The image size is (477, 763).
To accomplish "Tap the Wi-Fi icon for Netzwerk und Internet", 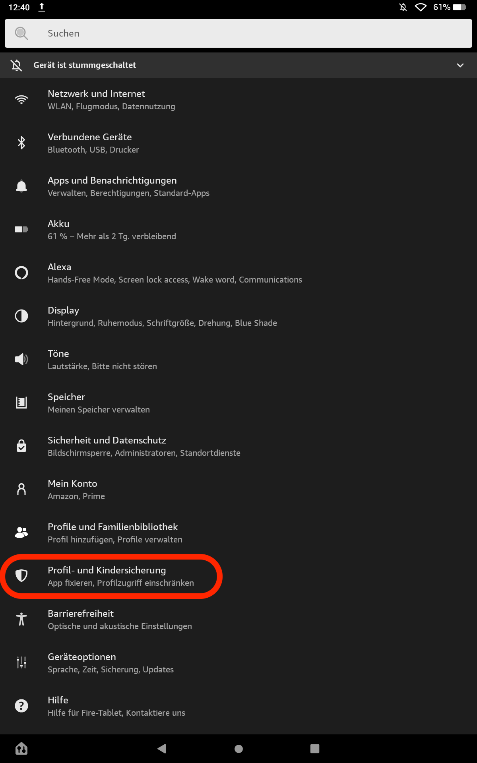I will [x=21, y=100].
